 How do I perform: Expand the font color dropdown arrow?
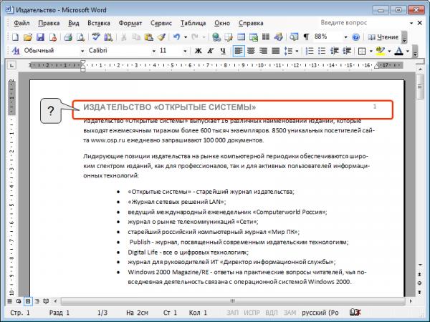[x=408, y=51]
